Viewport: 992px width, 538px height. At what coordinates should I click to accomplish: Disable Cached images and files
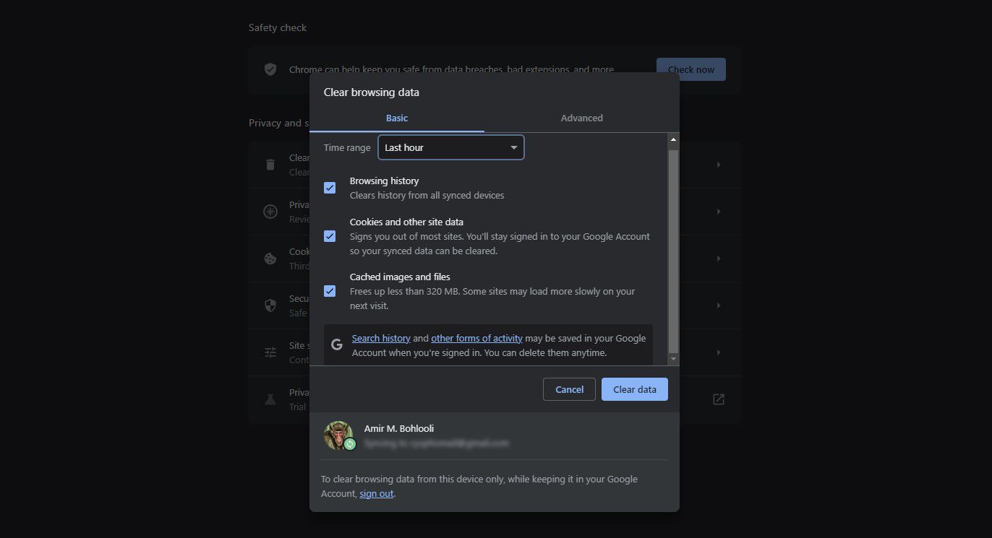[x=330, y=291]
